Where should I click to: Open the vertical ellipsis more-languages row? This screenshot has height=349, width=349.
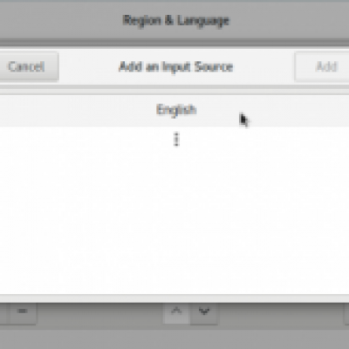click(x=174, y=140)
